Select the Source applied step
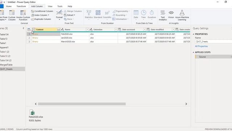The image size is (232, 131). 214,57
